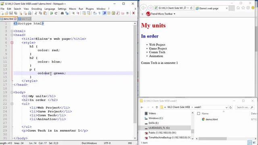
Task: Open the Encoding menu in Notepad++
Action: pos(37,9)
